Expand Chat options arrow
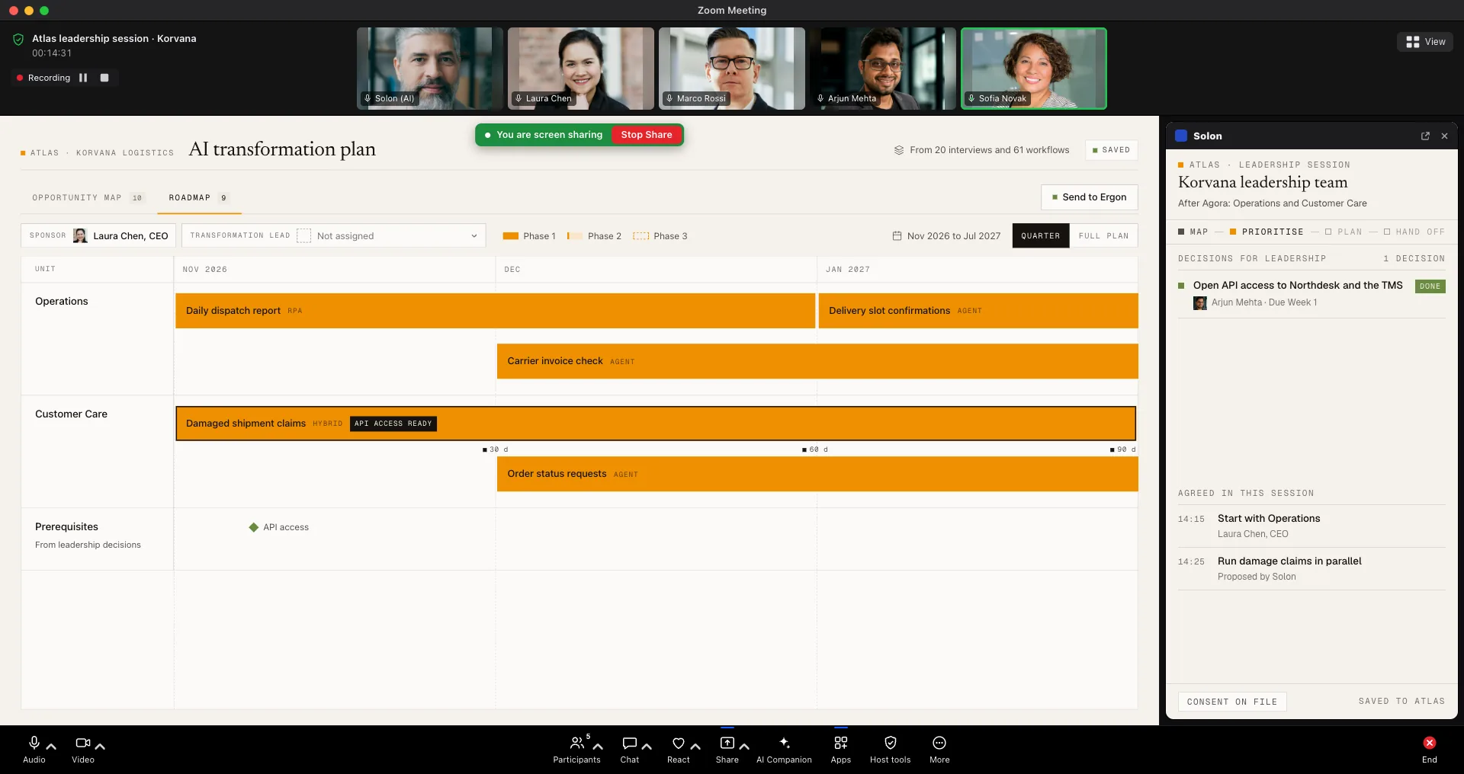 [x=647, y=747]
